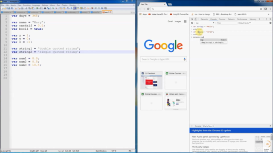Open the Language menu in Notepad++
Viewport: 273px width, 153px height.
coord(36,5)
